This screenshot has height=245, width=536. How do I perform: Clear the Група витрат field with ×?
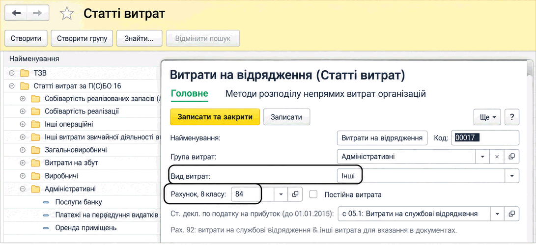pos(497,157)
